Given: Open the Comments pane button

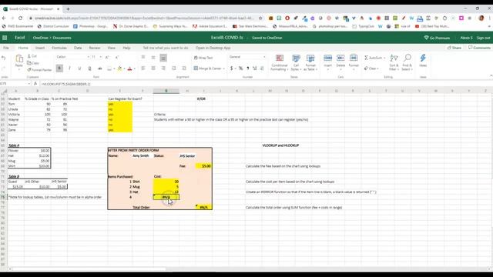Looking at the screenshot, I should click(479, 48).
